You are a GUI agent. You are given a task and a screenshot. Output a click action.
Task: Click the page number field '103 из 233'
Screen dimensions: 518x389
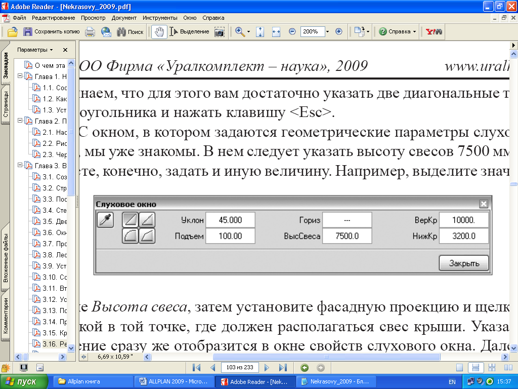240,368
